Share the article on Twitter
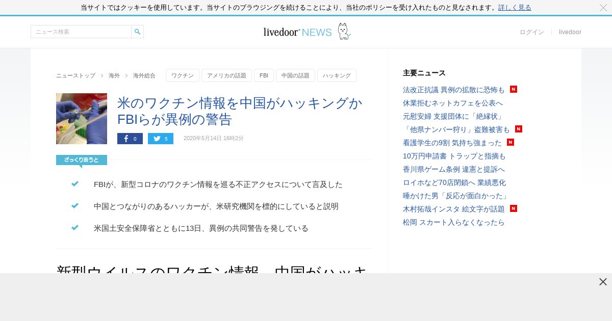Screen dimensions: 612x321 161,139
